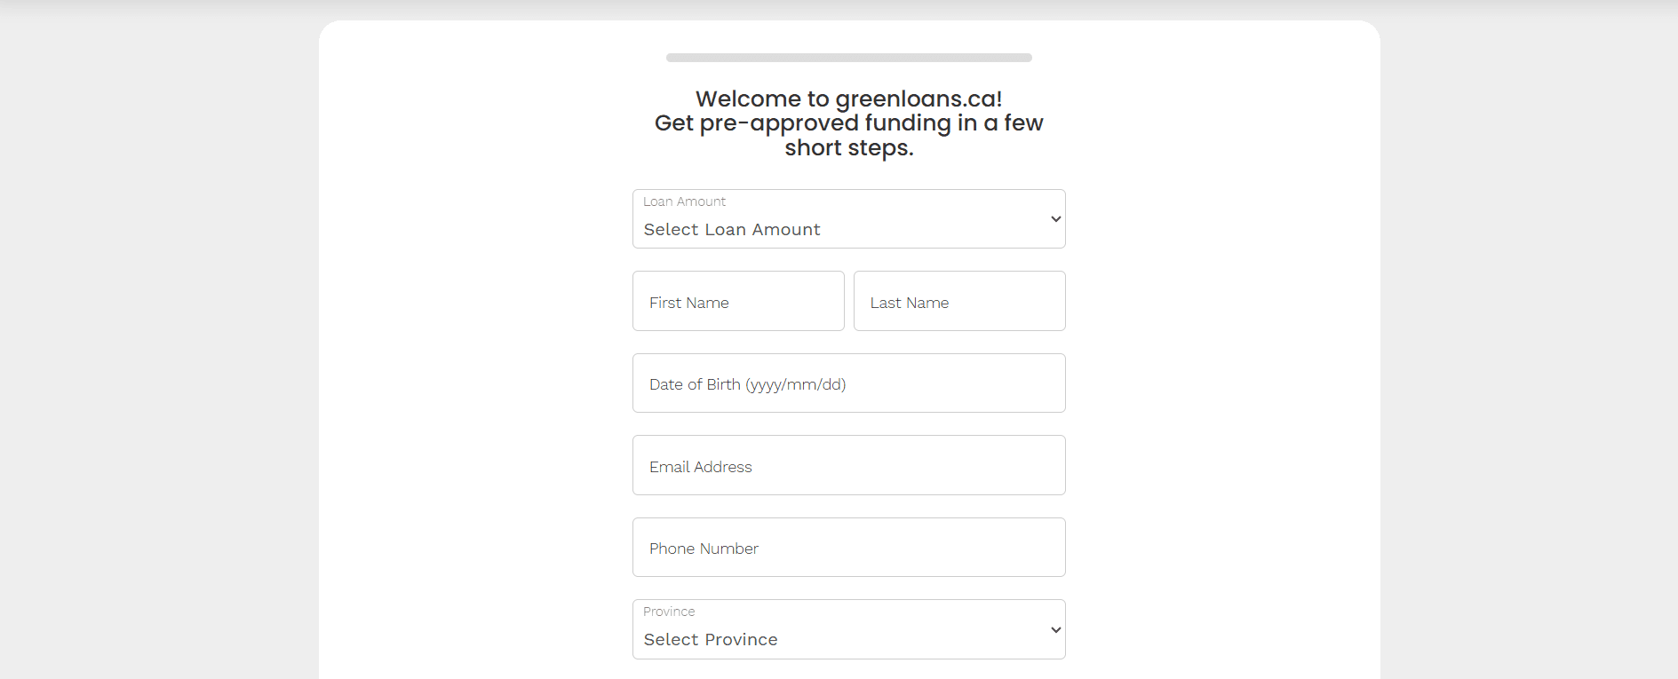Tap the Province label inside the selector
Image resolution: width=1678 pixels, height=679 pixels.
tap(668, 612)
